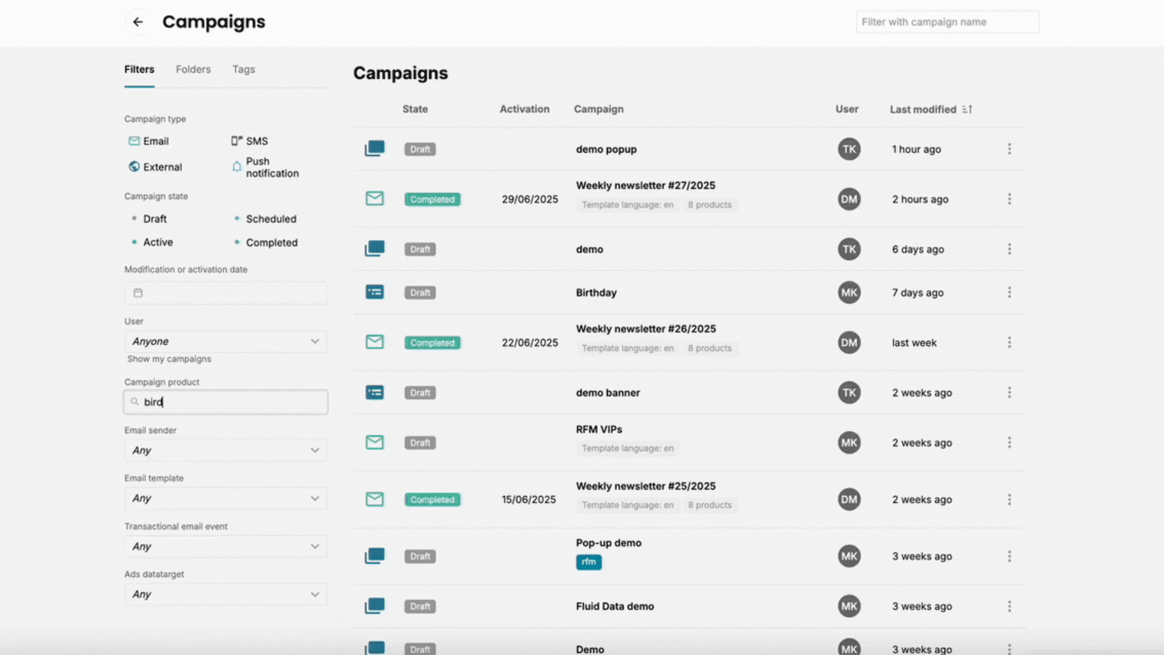Click the banner icon in Birthday row
The height and width of the screenshot is (655, 1164).
(x=375, y=292)
